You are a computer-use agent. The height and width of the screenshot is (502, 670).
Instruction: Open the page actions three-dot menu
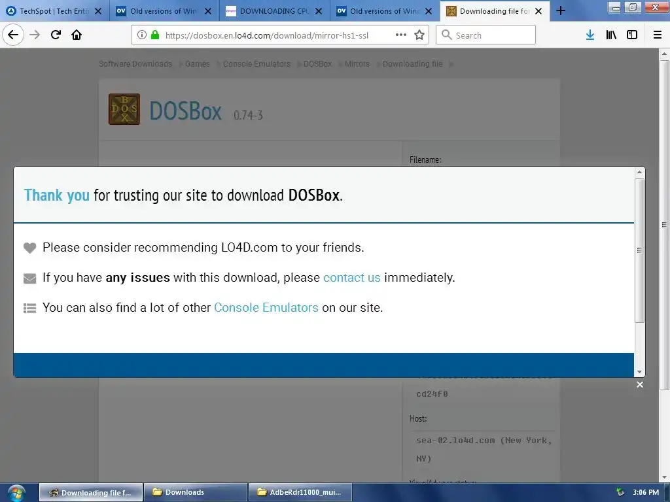(x=401, y=35)
